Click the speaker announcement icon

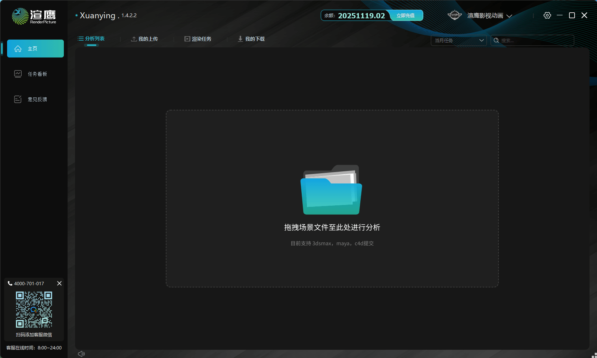(81, 354)
